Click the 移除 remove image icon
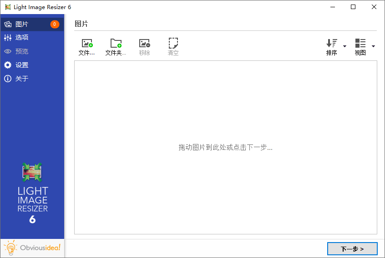 point(144,44)
